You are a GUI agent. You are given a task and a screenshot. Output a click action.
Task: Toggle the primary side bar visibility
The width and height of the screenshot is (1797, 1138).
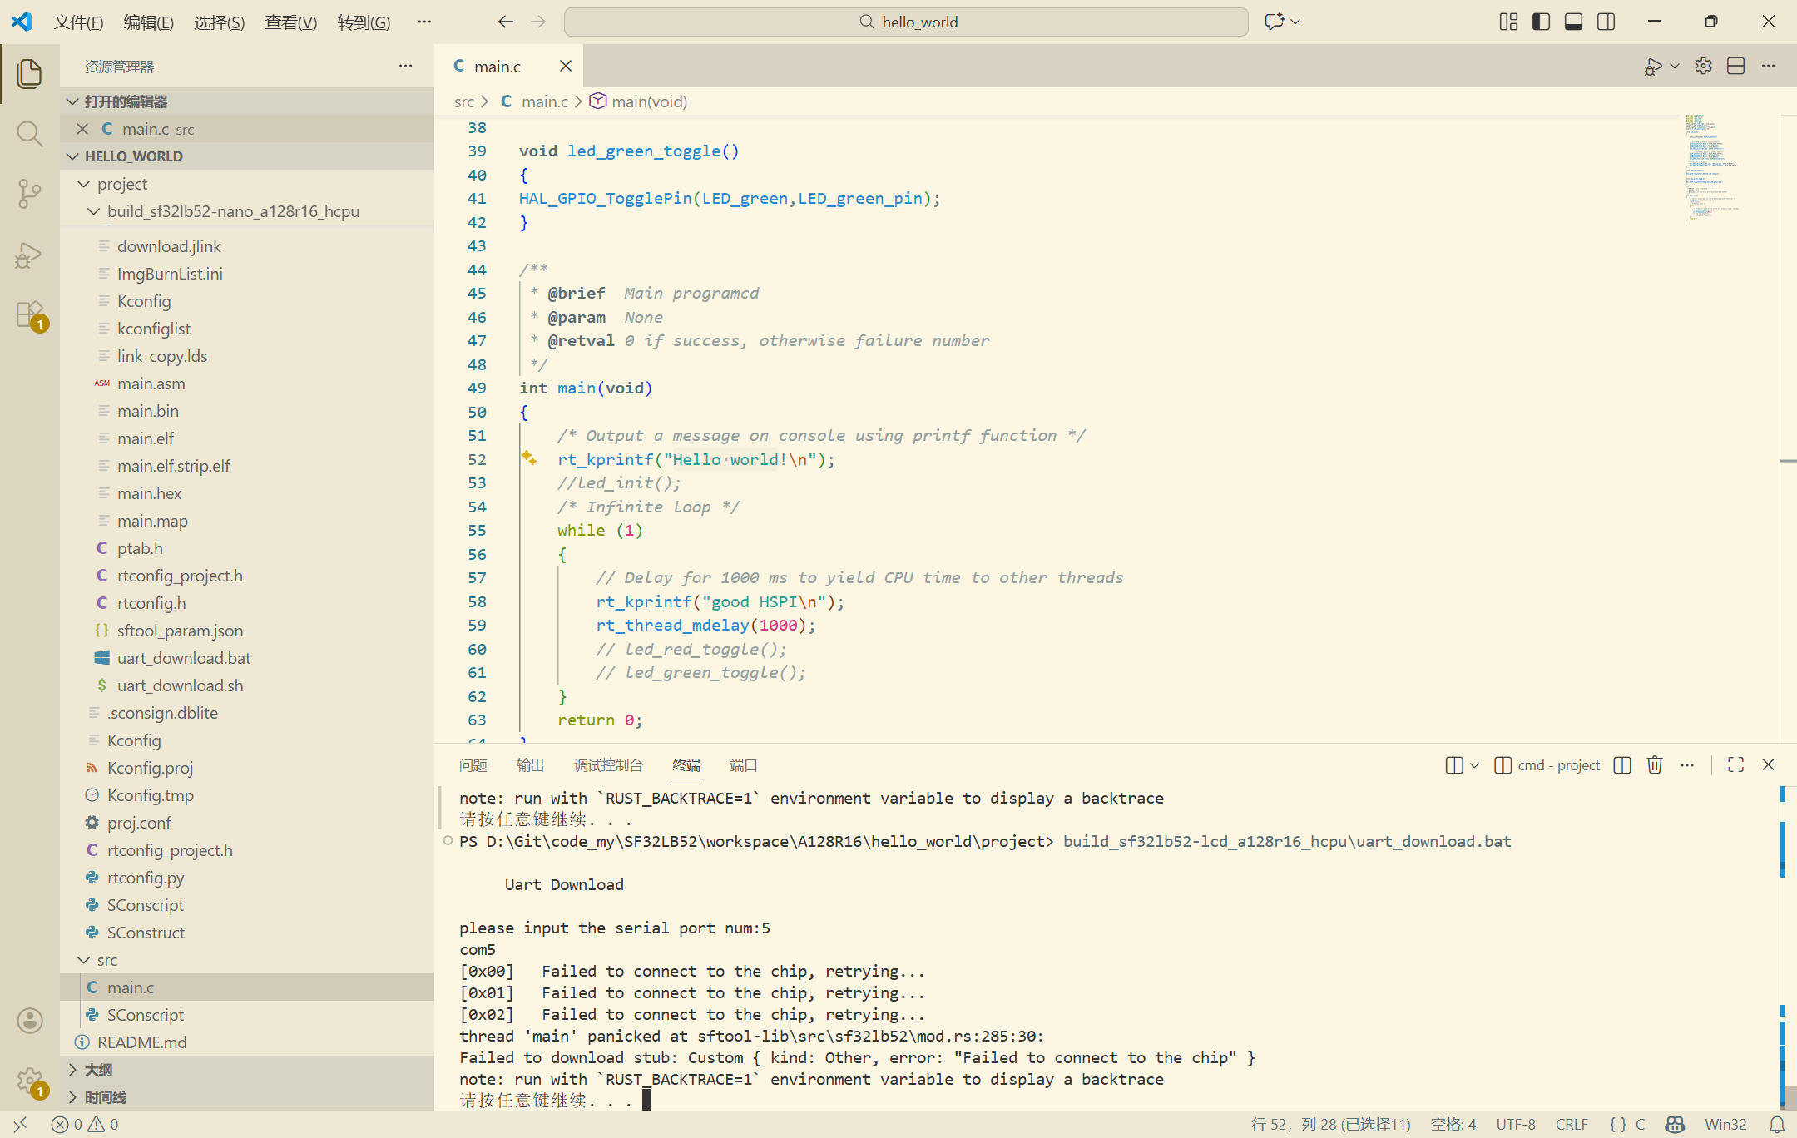coord(1541,22)
